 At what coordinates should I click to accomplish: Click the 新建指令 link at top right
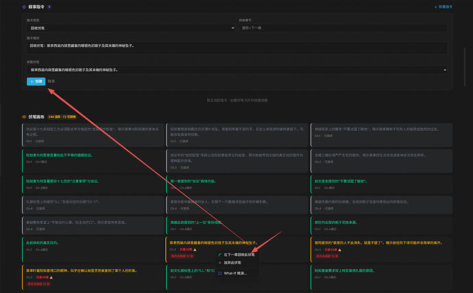(x=444, y=6)
